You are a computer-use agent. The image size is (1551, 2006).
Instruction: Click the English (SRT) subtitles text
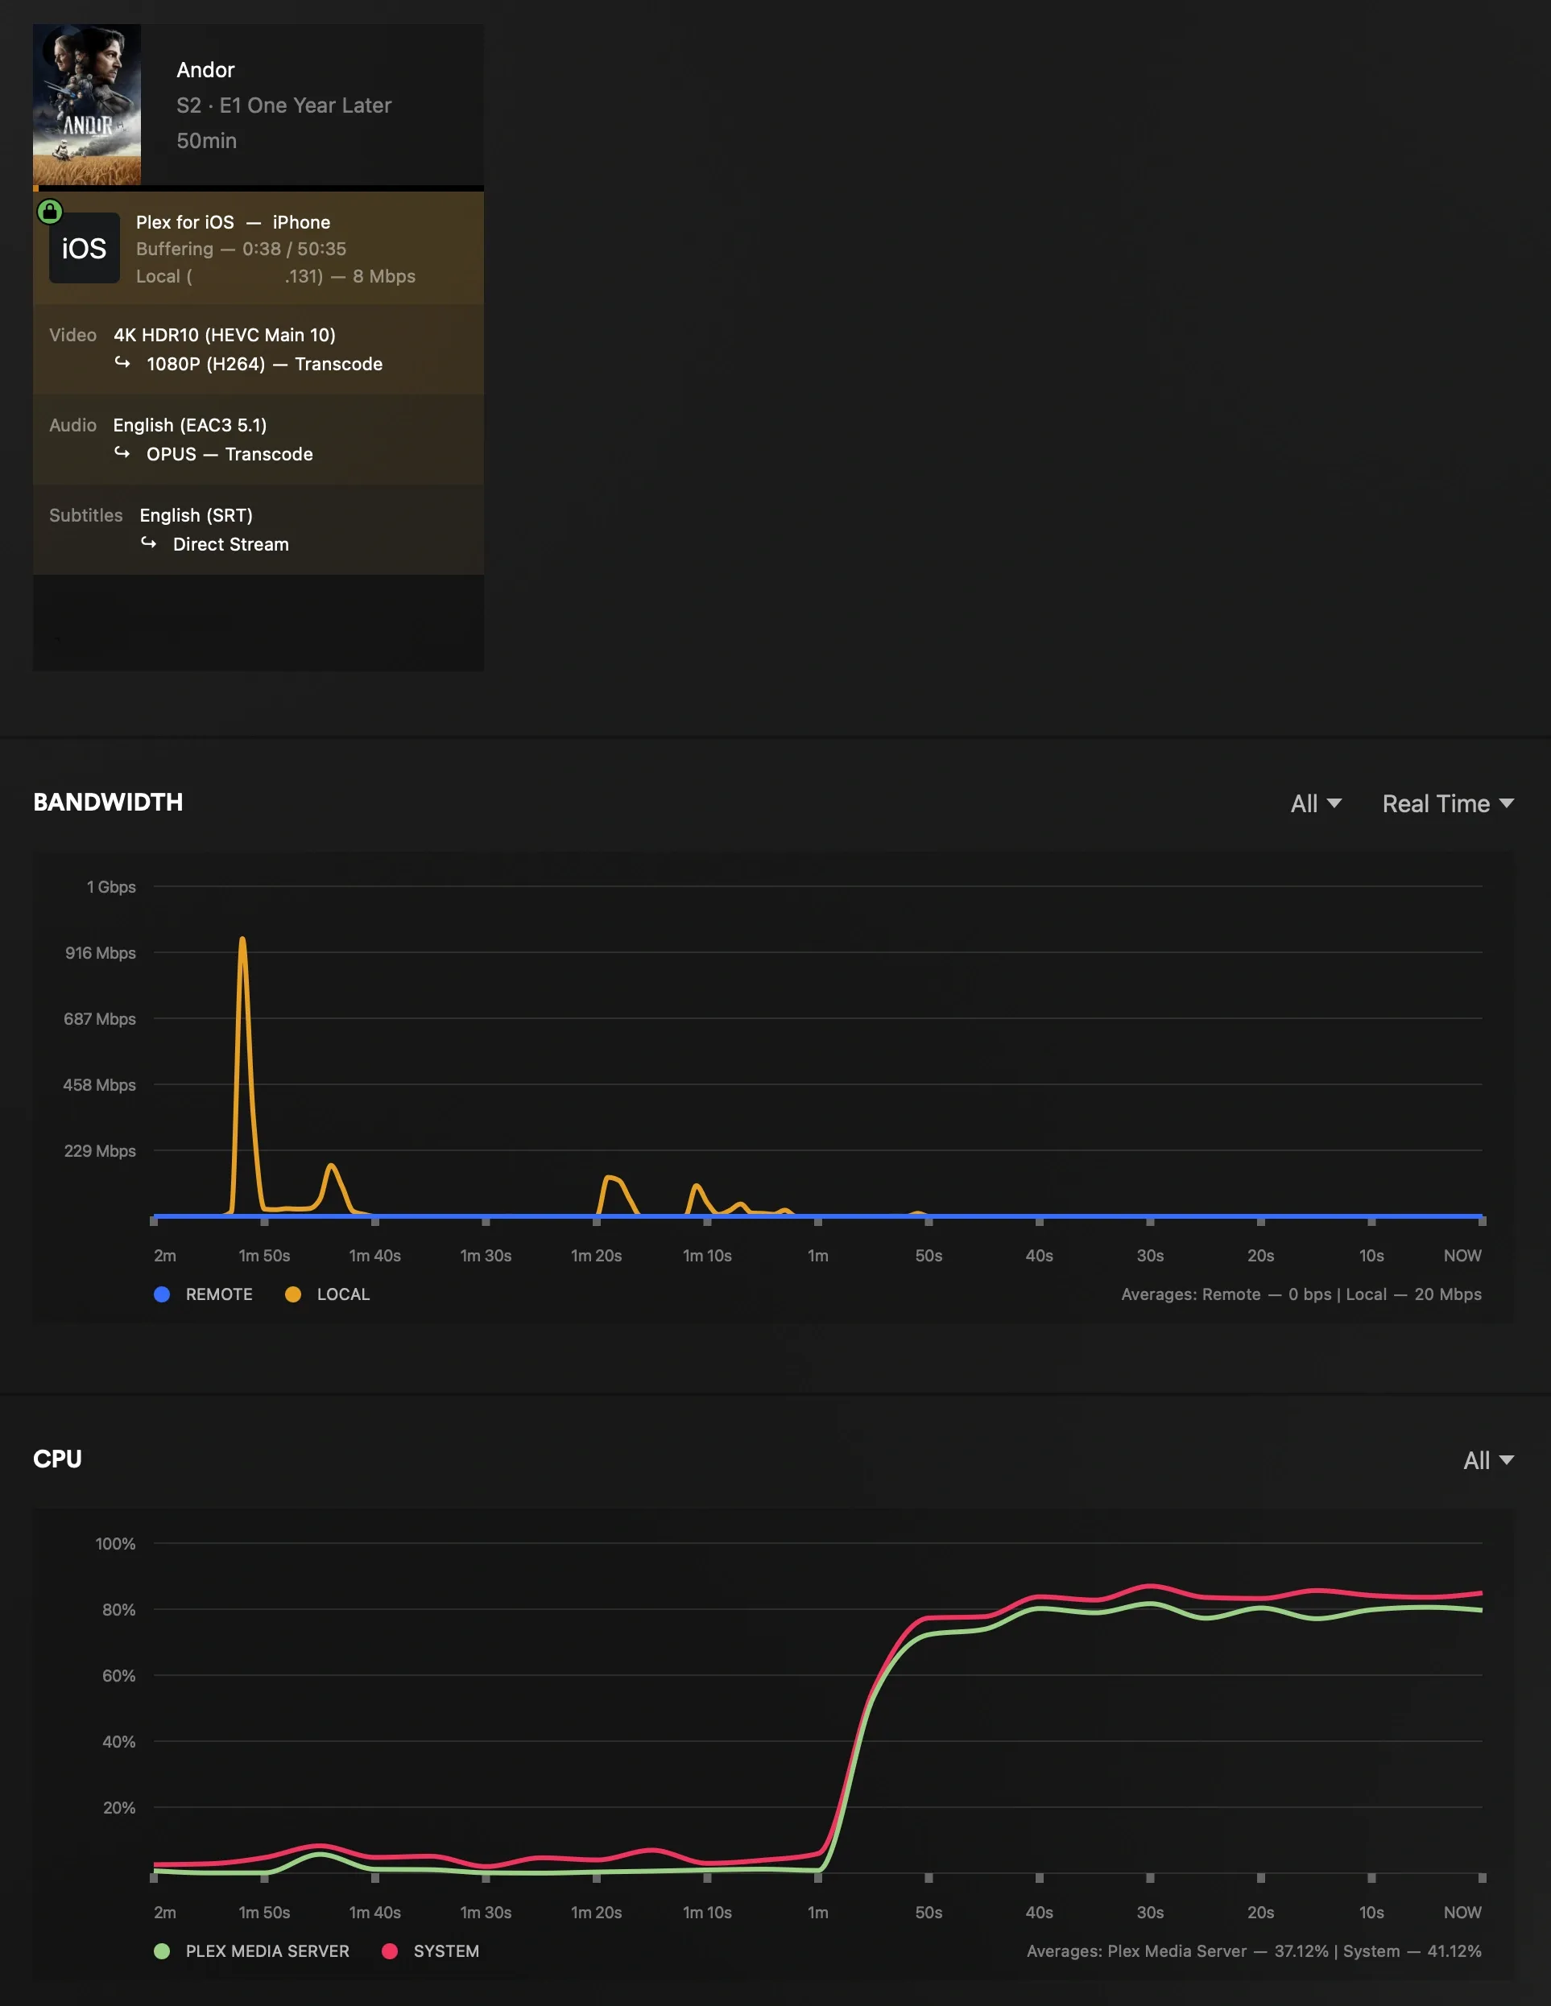coord(196,515)
